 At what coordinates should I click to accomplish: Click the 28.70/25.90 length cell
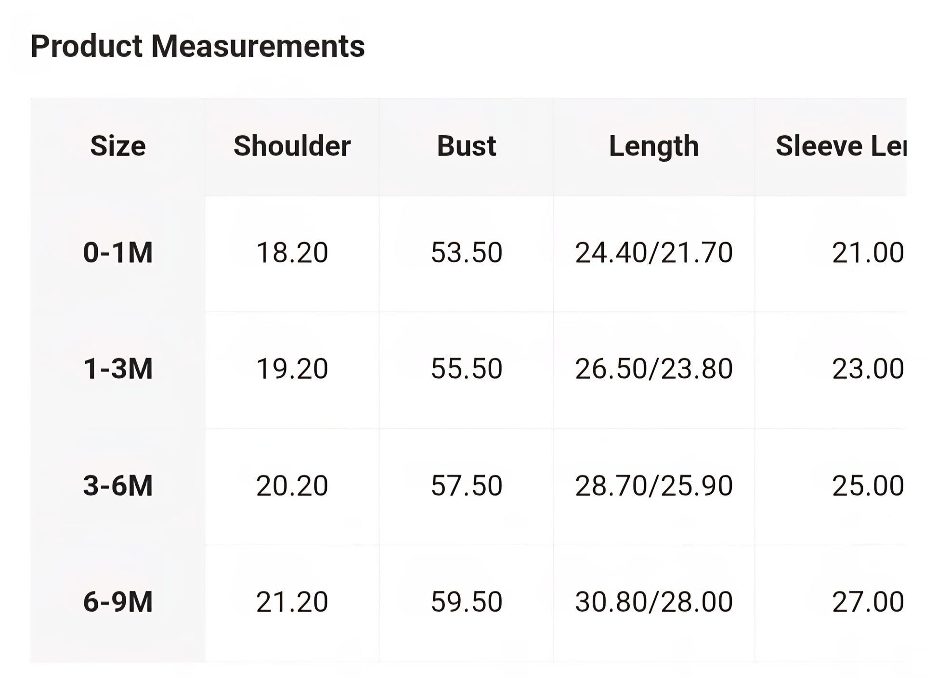(654, 486)
